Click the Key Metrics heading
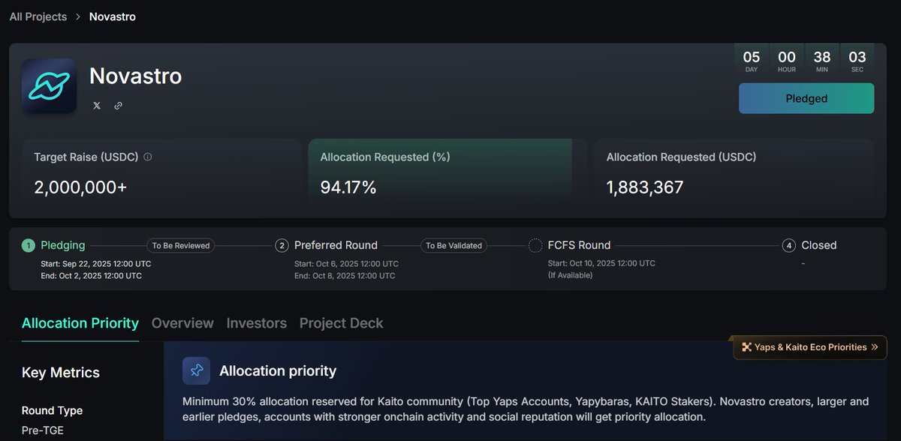 (x=61, y=373)
